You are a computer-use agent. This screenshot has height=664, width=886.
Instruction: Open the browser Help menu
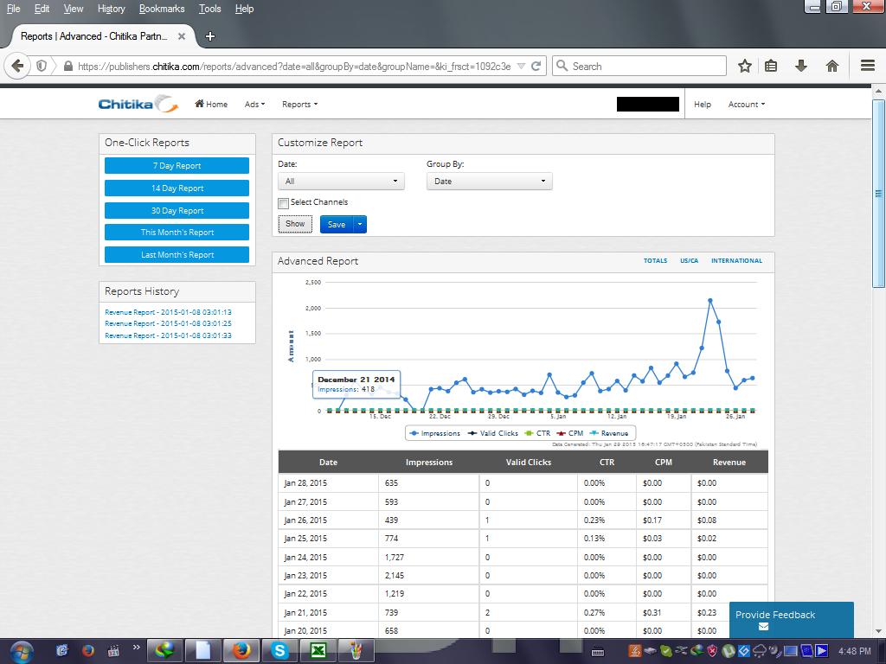[x=244, y=9]
